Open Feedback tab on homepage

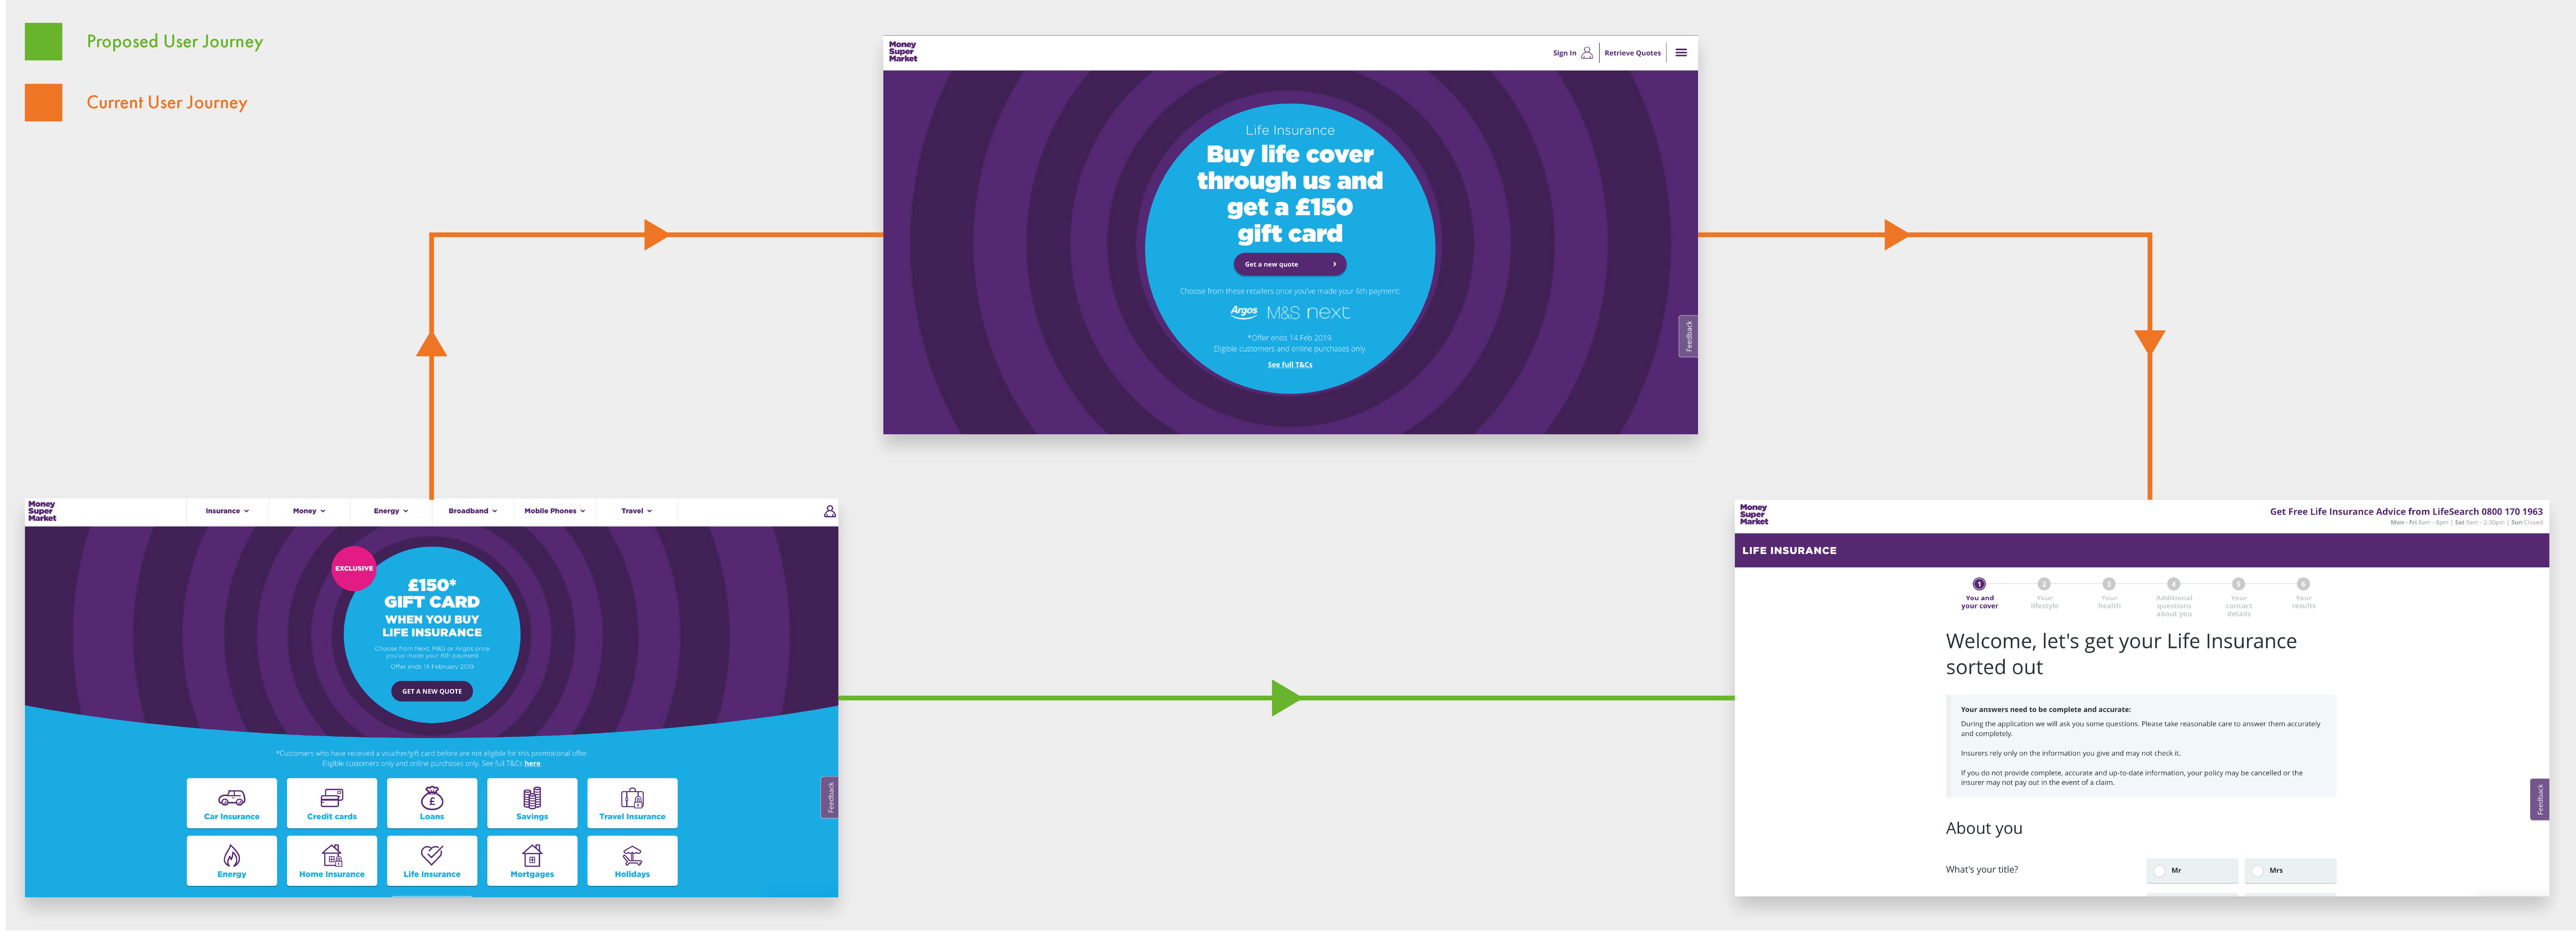tap(830, 797)
